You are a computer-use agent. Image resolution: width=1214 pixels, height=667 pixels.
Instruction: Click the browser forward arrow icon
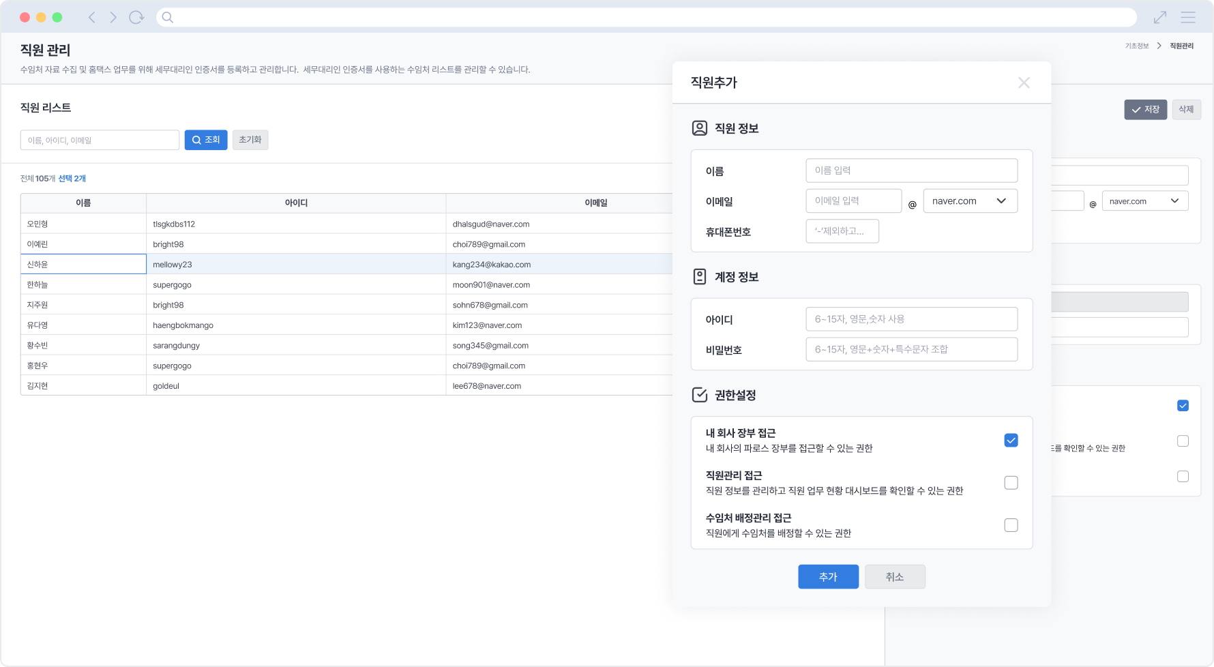tap(113, 17)
